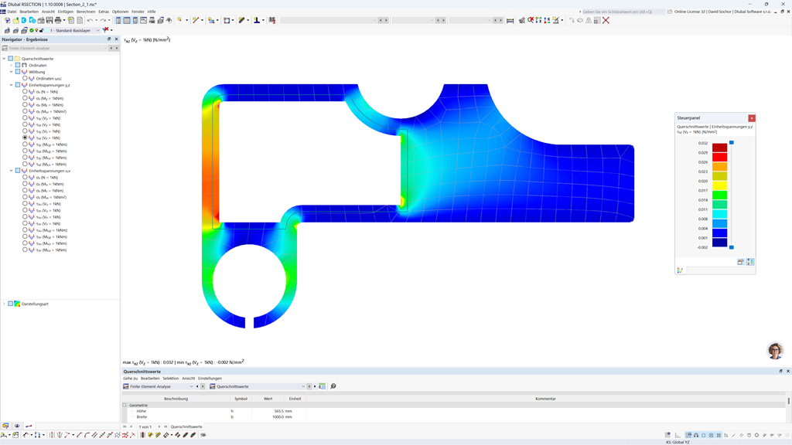Click the red X delete icon in the top toolbar
This screenshot has height=445, width=792.
tap(606, 20)
